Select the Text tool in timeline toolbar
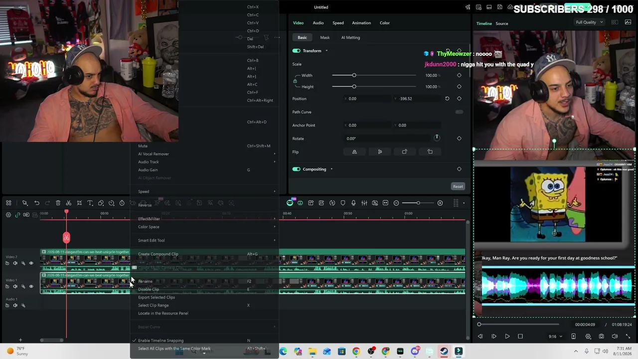The height and width of the screenshot is (359, 638). [x=90, y=203]
